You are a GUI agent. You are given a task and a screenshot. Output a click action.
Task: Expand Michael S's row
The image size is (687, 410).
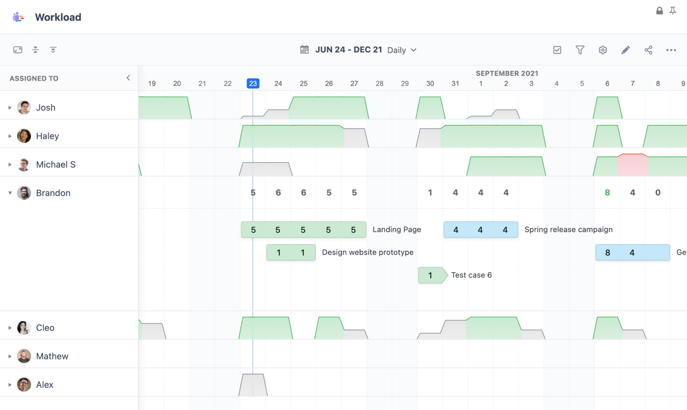click(x=10, y=164)
